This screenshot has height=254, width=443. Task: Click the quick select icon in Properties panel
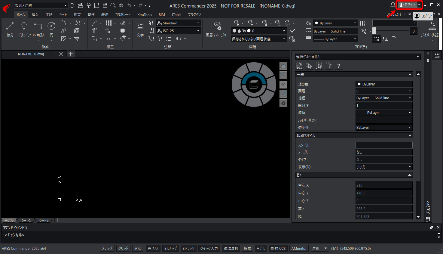[329, 66]
